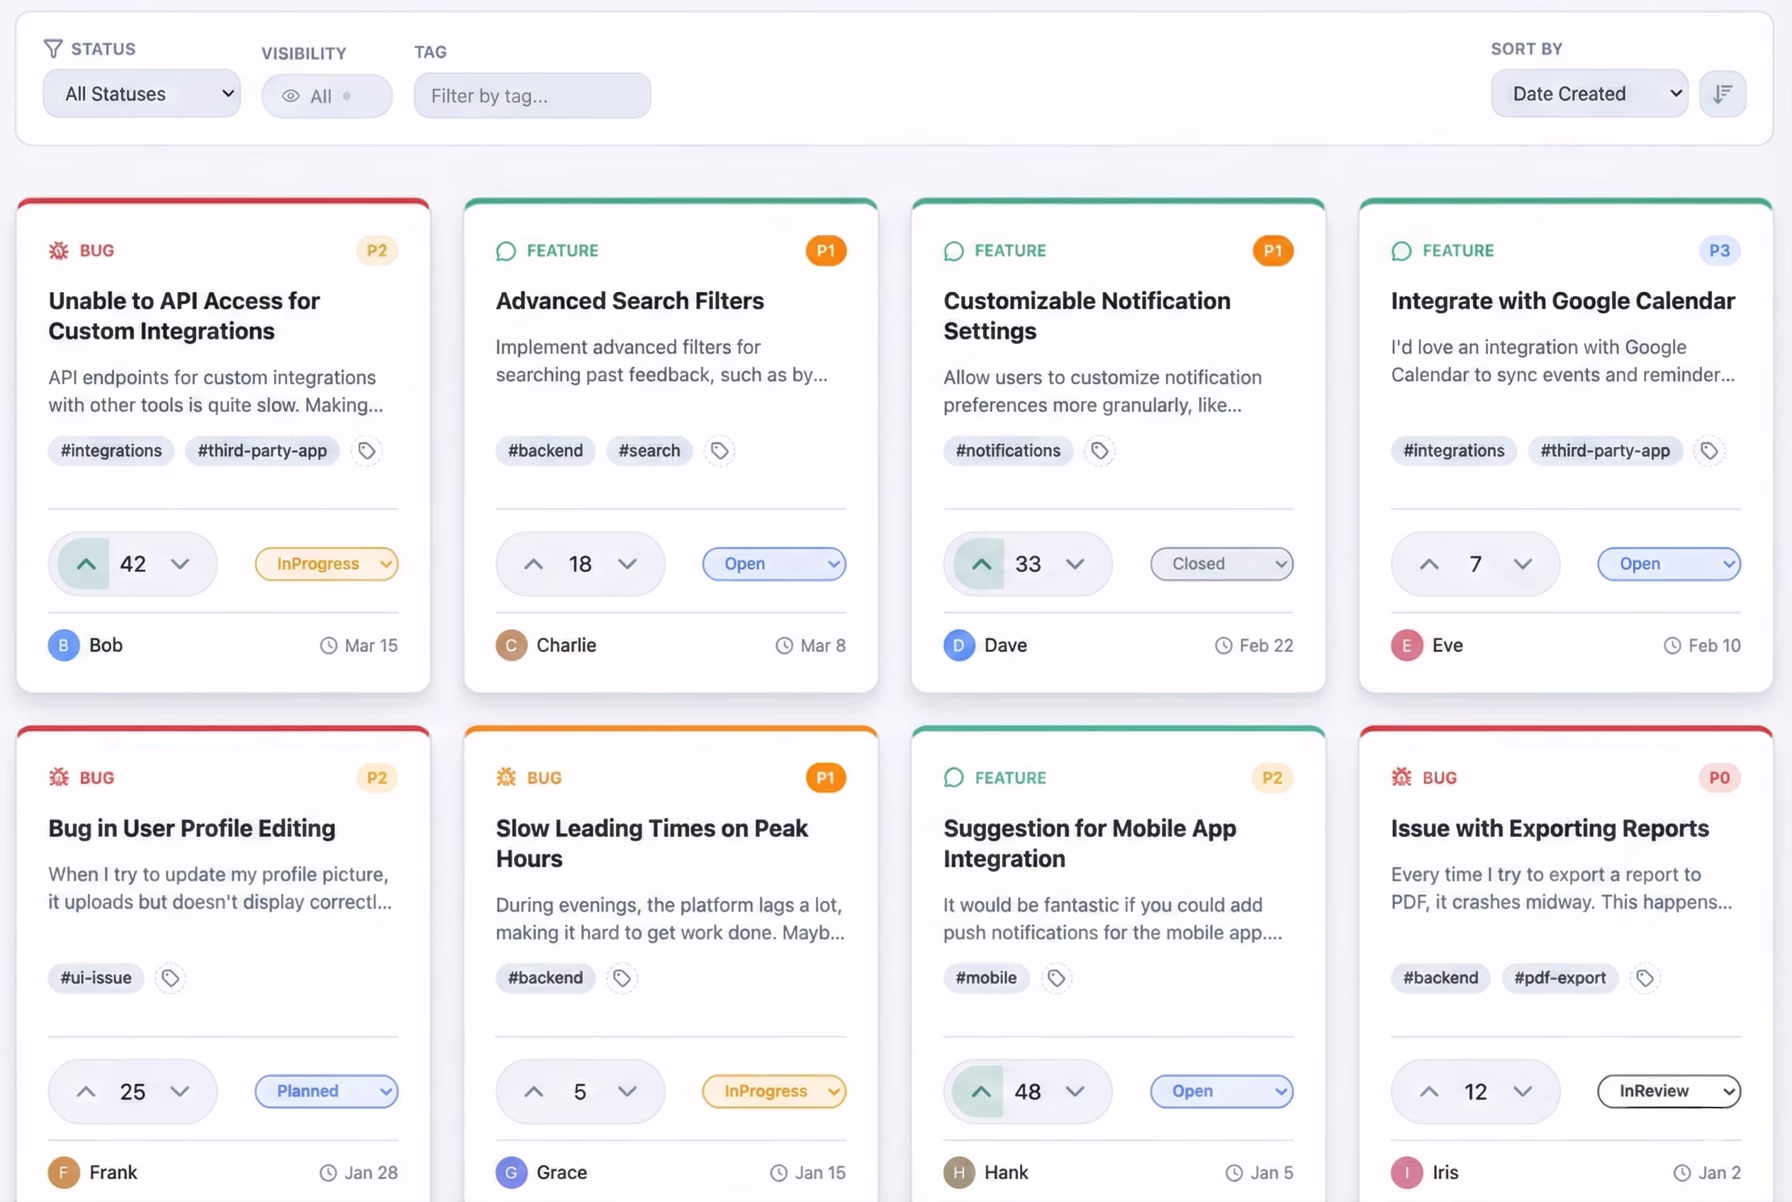Screen dimensions: 1792x1202
Task: Click the #backend tag on Slow Leading Times card
Action: tap(545, 978)
